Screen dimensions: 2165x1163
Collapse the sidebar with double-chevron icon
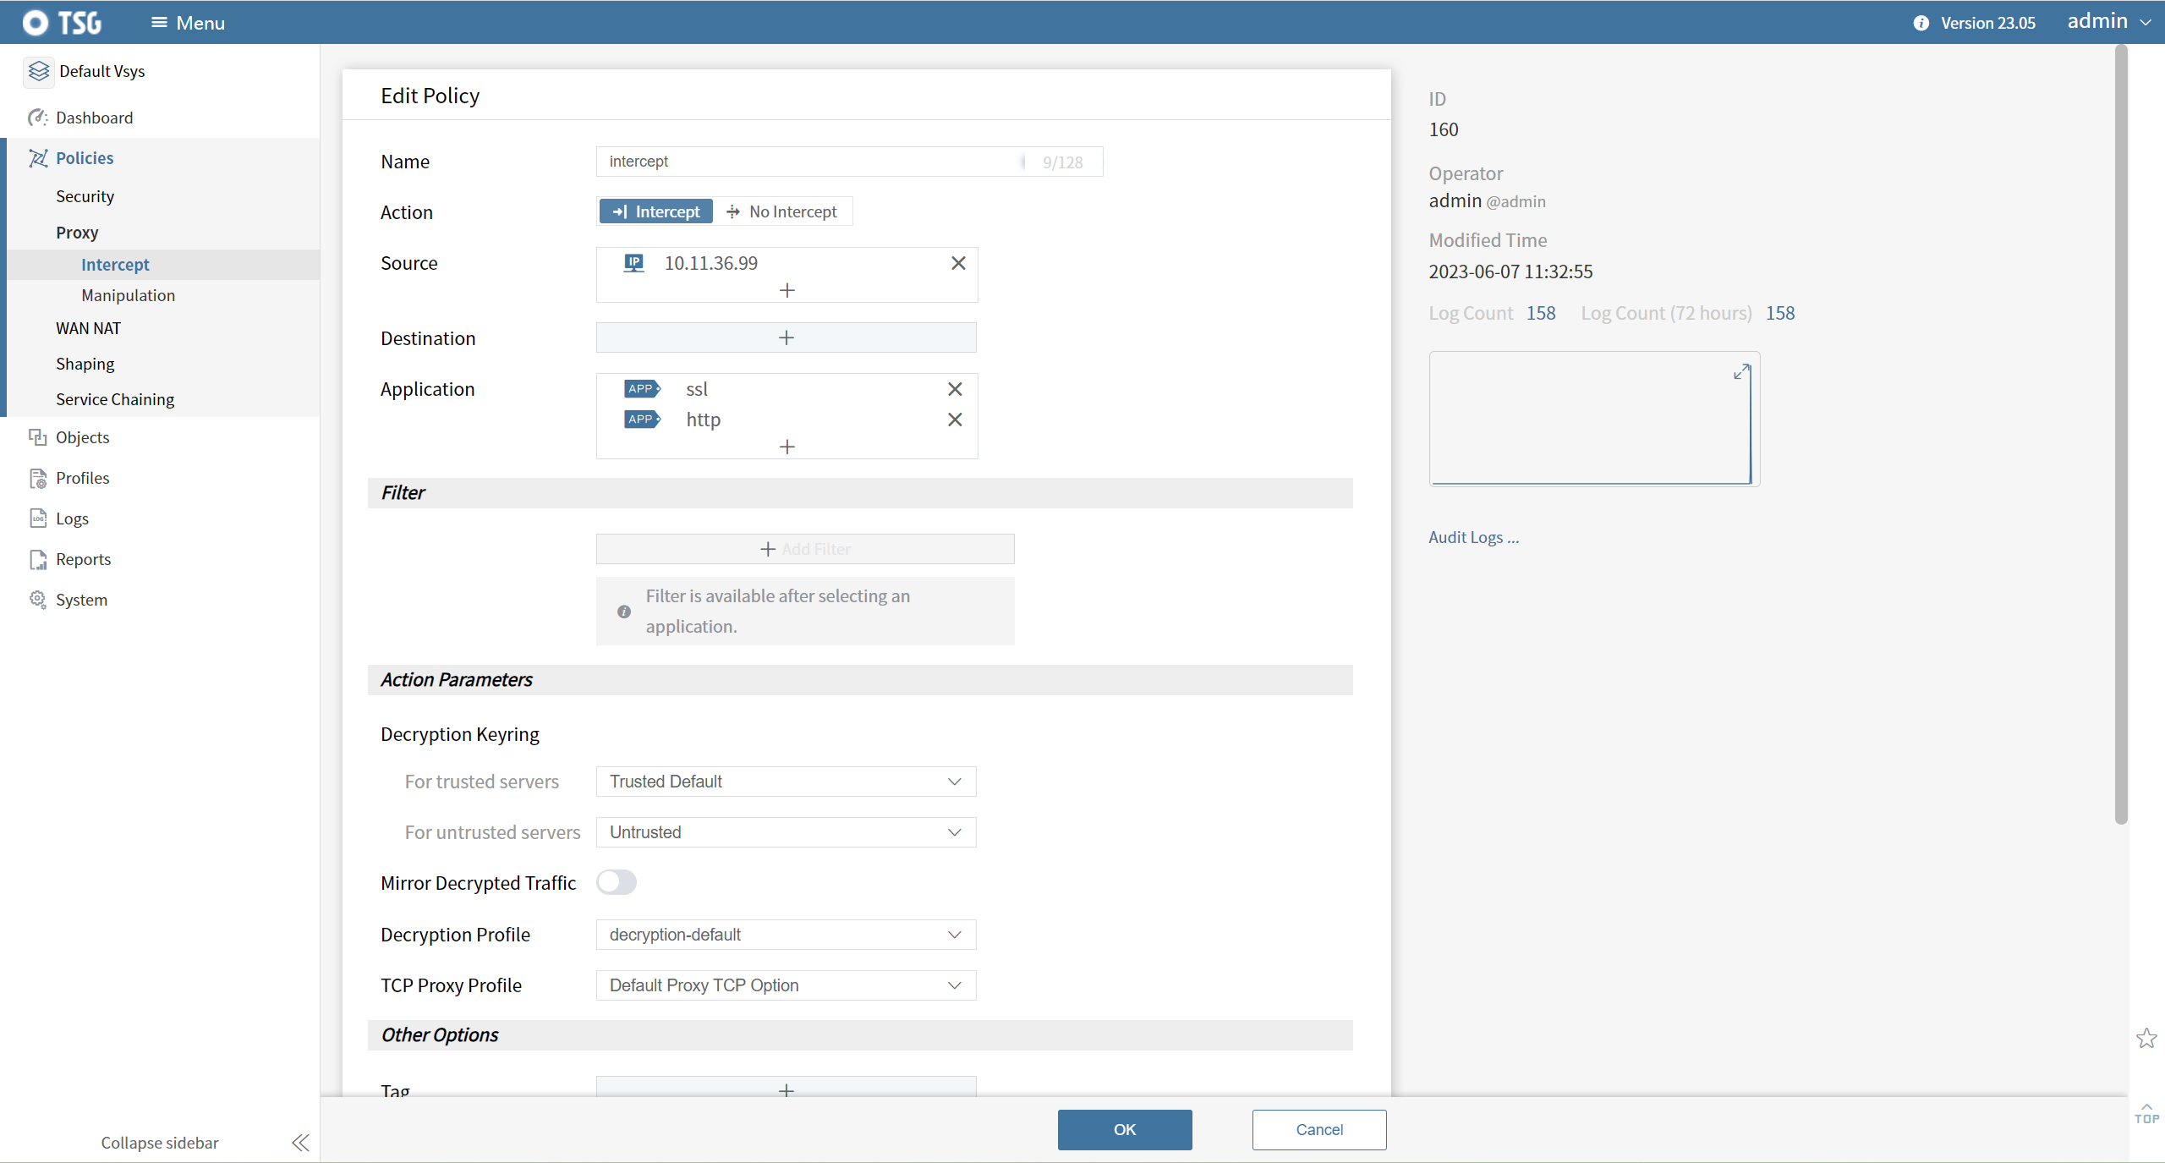point(300,1143)
